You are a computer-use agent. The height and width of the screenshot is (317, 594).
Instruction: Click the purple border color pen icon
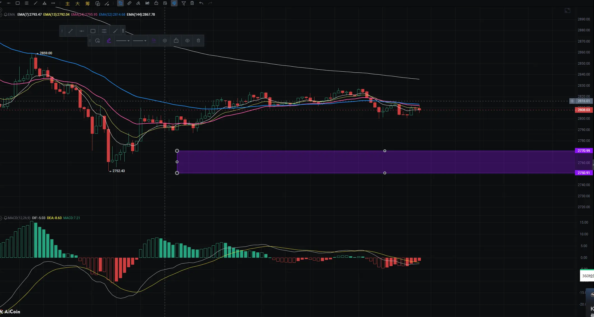pos(109,41)
